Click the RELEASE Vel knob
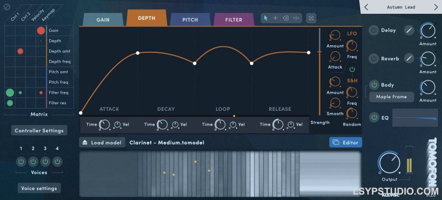The image size is (442, 200). [x=291, y=125]
